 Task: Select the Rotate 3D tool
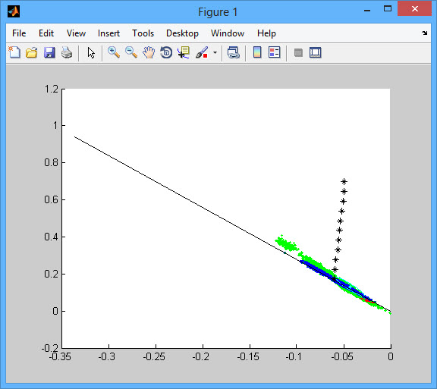click(x=166, y=52)
